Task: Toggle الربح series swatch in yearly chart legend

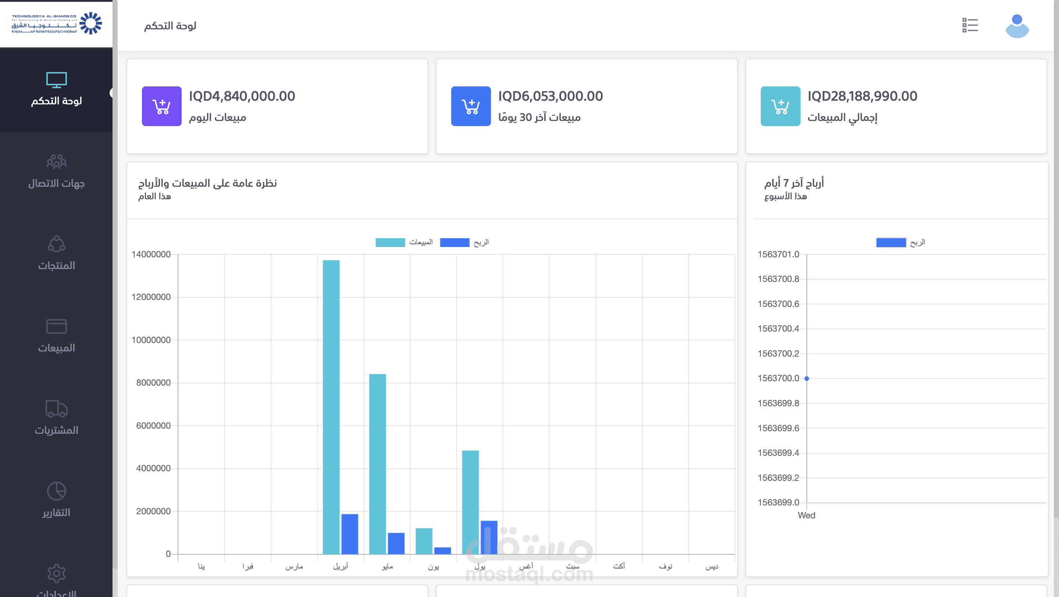Action: pos(455,243)
